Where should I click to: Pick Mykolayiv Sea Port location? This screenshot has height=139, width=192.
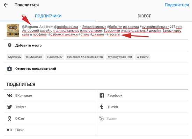(x=120, y=57)
